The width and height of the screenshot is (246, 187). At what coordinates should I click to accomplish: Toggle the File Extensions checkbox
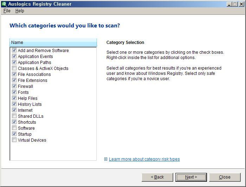pos(14,80)
